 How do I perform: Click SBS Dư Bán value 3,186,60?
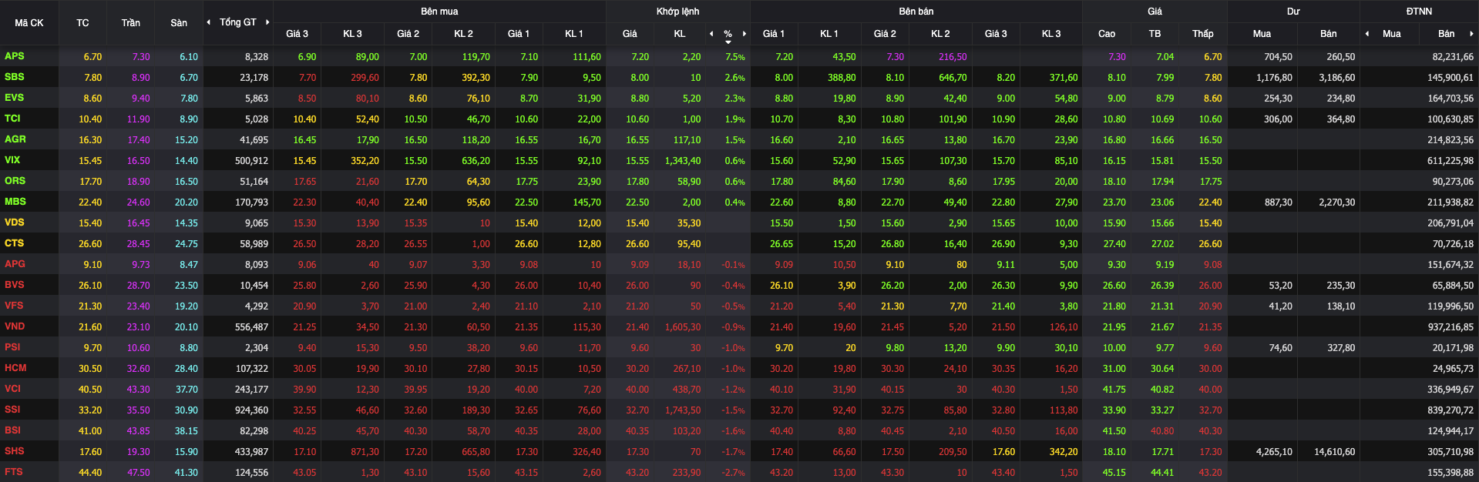1336,78
